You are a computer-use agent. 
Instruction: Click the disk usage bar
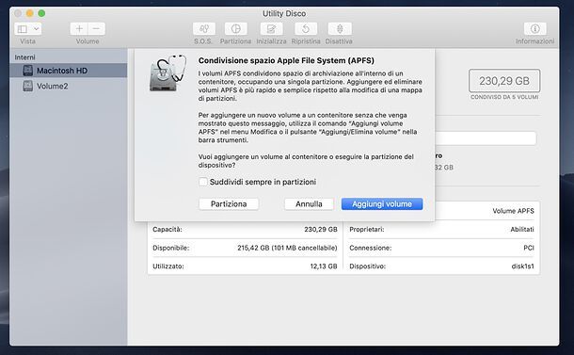pos(485,138)
